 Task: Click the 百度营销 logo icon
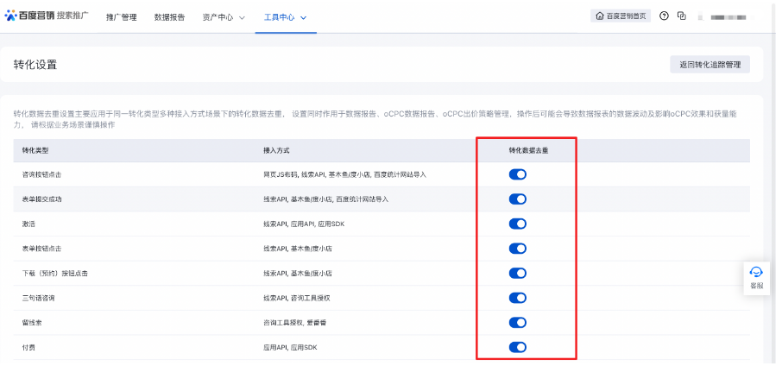tap(11, 16)
